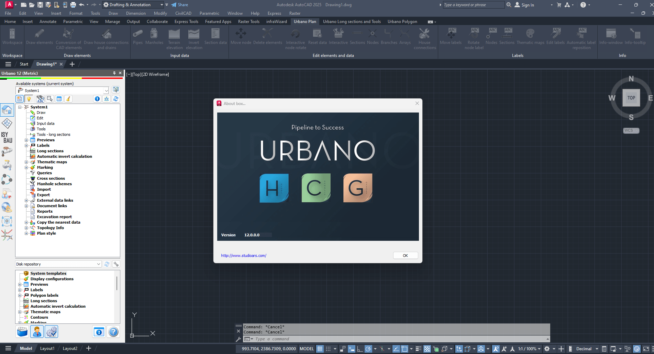
Task: Click the help question mark panel button
Action: [x=113, y=332]
